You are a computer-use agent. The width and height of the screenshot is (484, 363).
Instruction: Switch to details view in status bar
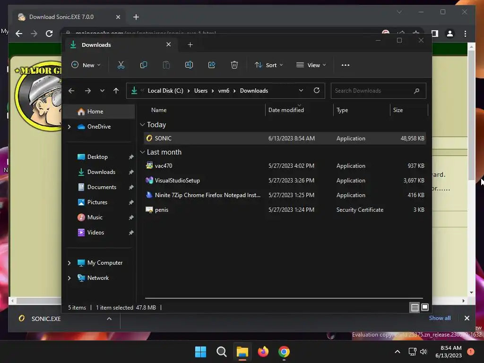pos(415,307)
